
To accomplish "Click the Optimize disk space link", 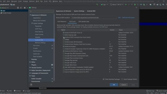I will click(128, 17).
